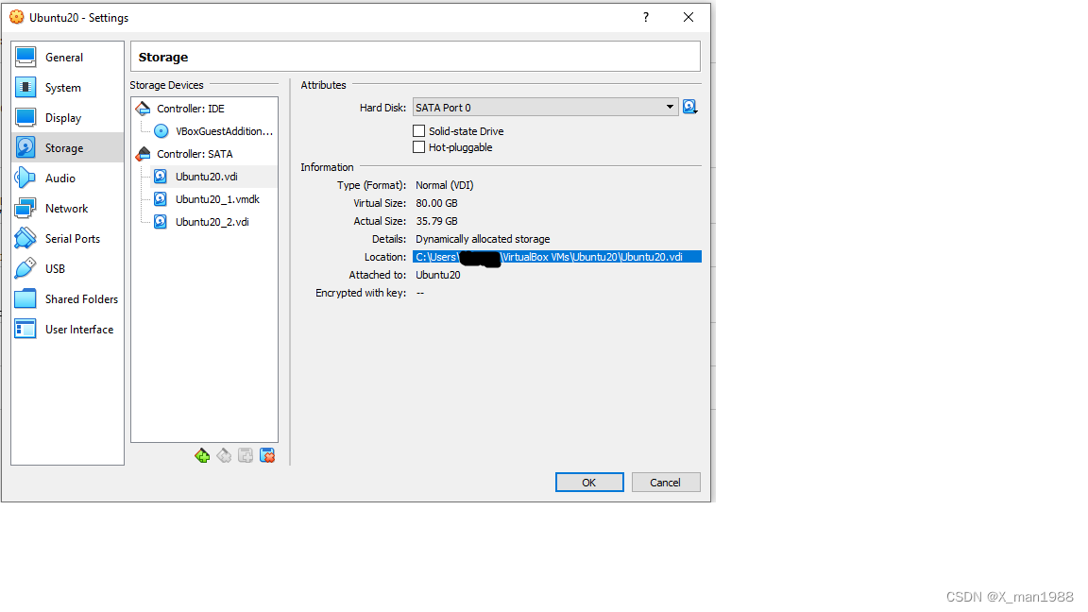Click the Attached to value Ubuntu20
The height and width of the screenshot is (612, 1088).
click(x=438, y=275)
